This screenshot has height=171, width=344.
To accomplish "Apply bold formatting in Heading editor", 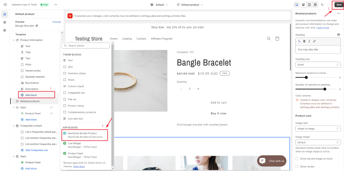I will click(304, 41).
